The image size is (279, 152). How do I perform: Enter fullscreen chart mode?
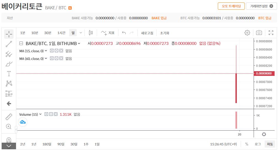271,33
